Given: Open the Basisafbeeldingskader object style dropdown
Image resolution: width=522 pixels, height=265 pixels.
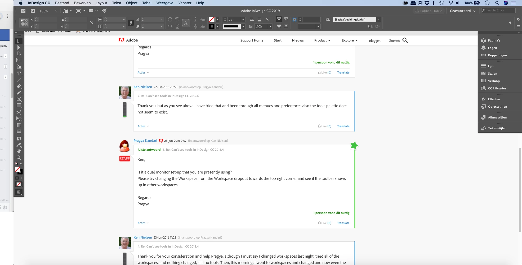Looking at the screenshot, I should [378, 19].
